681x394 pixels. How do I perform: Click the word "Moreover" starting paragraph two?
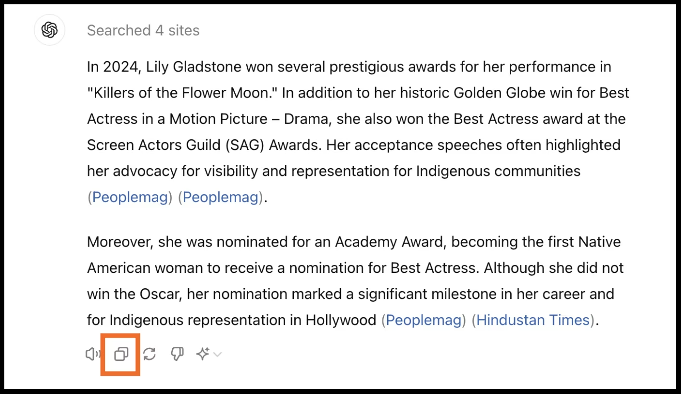tap(117, 242)
